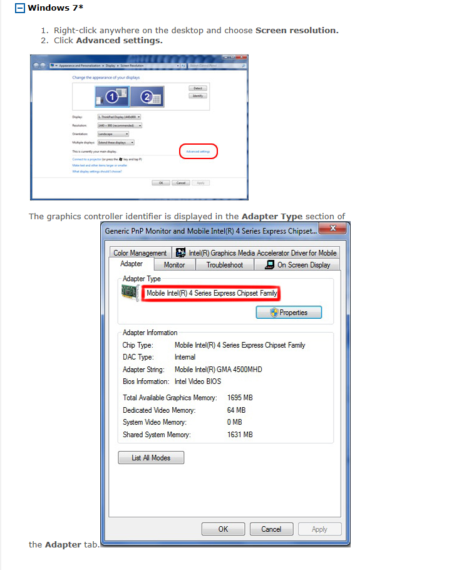Click DAC Type value Internal

coord(185,357)
